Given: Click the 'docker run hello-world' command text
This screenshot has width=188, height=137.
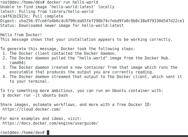Looking at the screenshot, I should pos(72,2).
